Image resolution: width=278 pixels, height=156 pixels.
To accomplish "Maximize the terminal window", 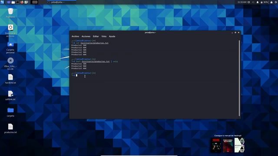I will [235, 32].
